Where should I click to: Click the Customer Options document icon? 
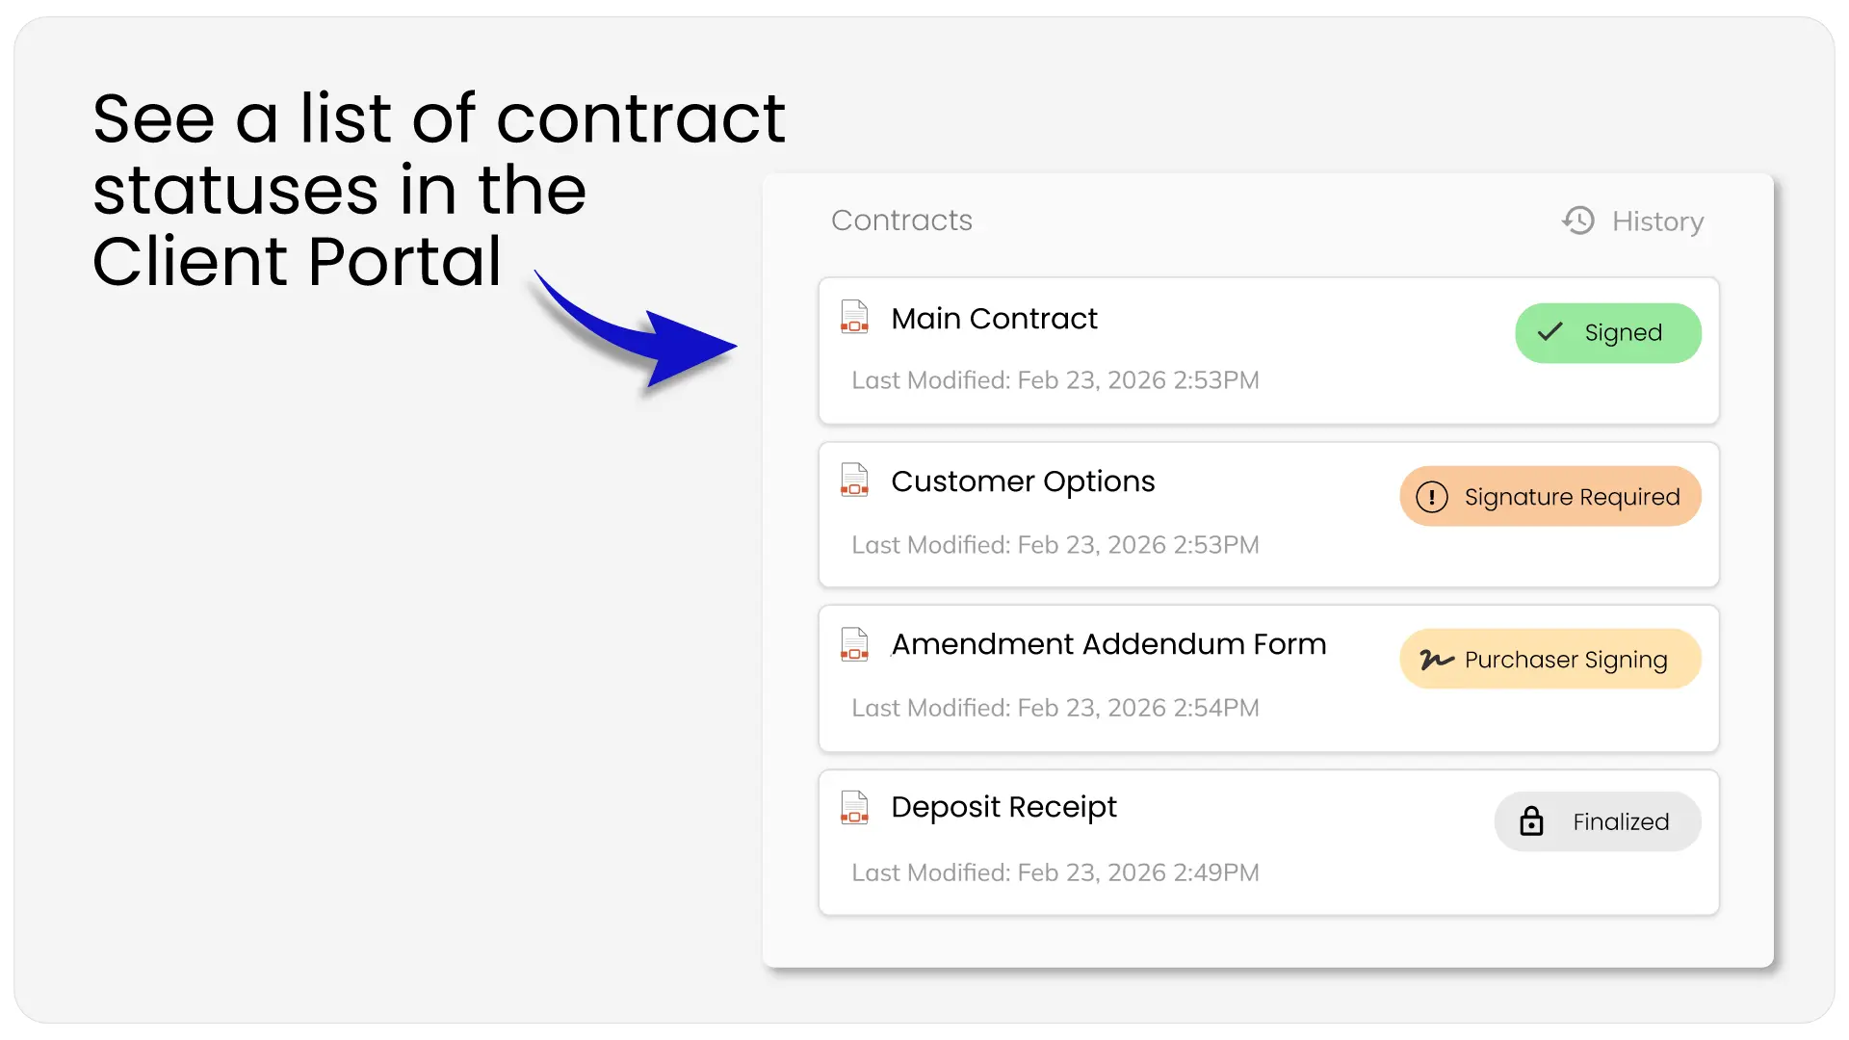(854, 480)
